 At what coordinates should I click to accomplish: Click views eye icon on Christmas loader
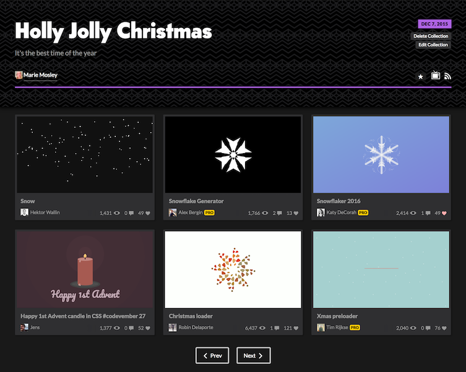[262, 328]
